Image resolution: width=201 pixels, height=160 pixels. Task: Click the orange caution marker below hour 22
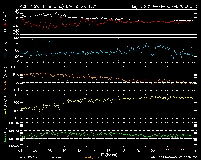(x=153, y=148)
